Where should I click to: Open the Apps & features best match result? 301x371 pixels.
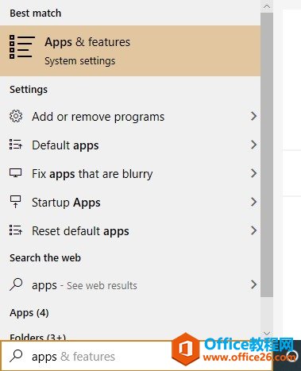pyautogui.click(x=130, y=51)
